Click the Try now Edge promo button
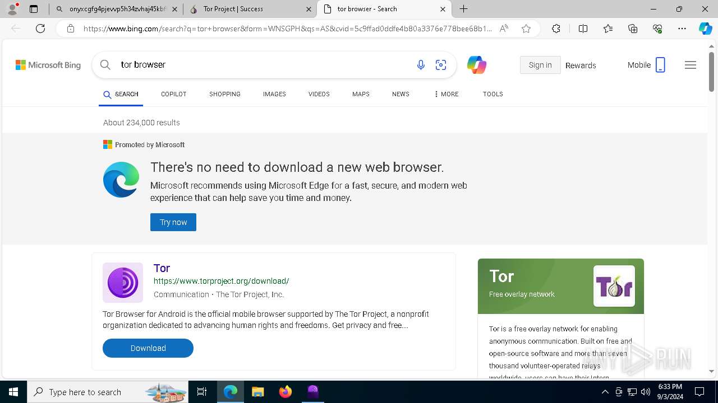 tap(173, 222)
